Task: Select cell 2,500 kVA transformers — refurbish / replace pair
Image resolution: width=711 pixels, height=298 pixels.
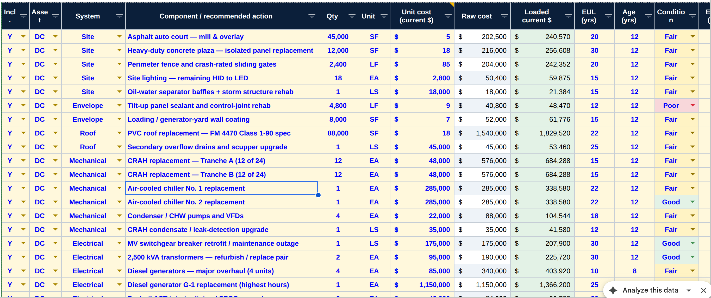Action: (x=222, y=257)
